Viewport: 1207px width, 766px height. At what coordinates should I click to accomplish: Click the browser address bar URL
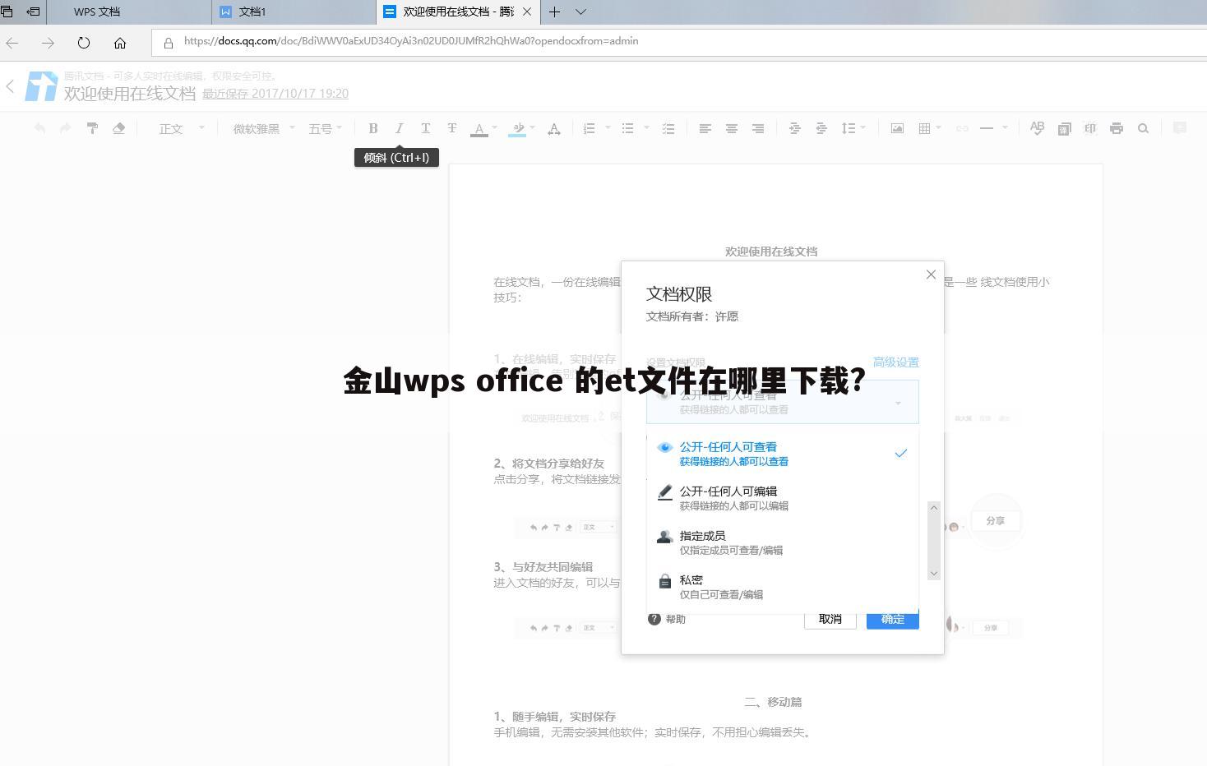411,41
